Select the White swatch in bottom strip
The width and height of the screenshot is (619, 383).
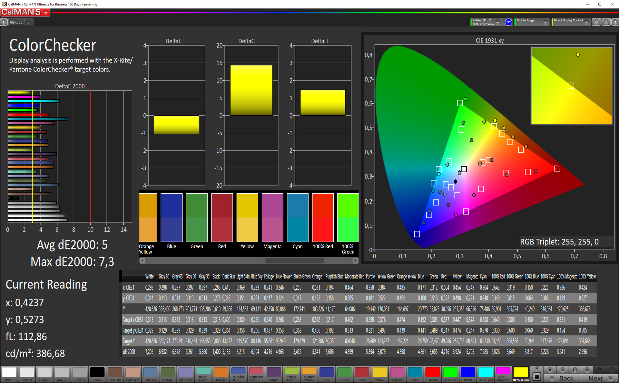click(x=9, y=374)
